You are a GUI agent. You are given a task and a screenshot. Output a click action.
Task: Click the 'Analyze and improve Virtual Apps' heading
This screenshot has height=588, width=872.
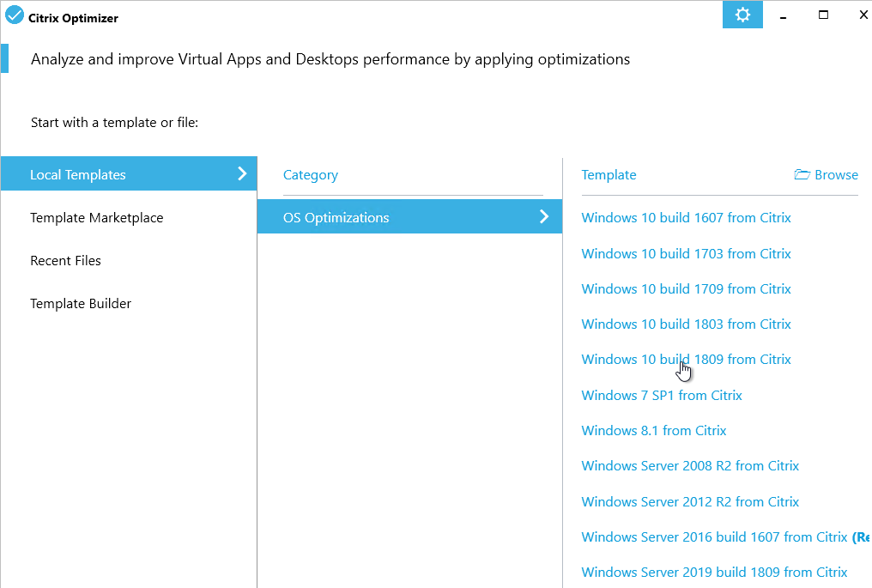click(x=330, y=59)
